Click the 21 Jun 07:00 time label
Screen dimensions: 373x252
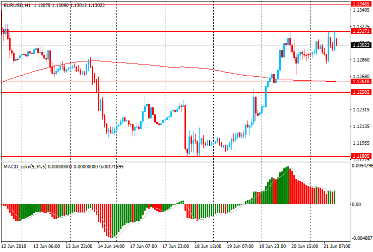pyautogui.click(x=337, y=246)
